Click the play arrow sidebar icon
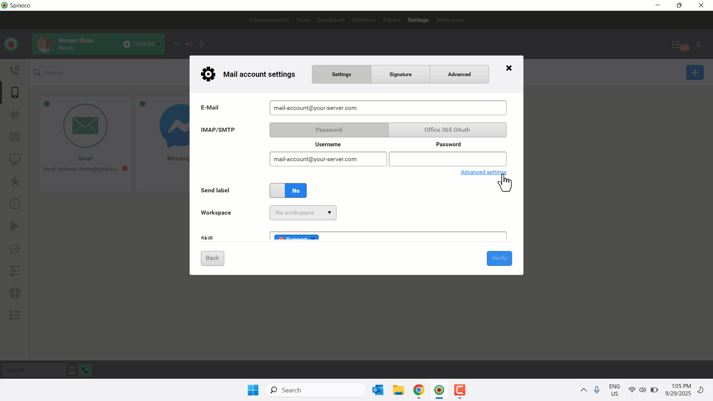Viewport: 713px width, 401px height. click(15, 226)
